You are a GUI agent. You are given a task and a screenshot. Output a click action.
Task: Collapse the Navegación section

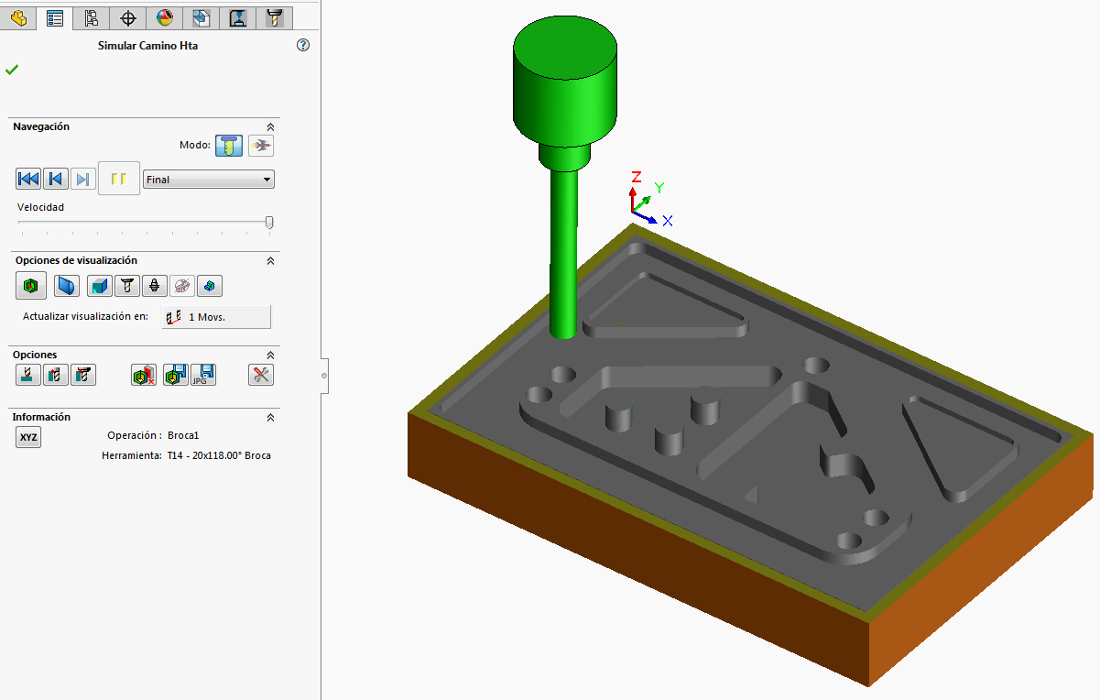(270, 126)
